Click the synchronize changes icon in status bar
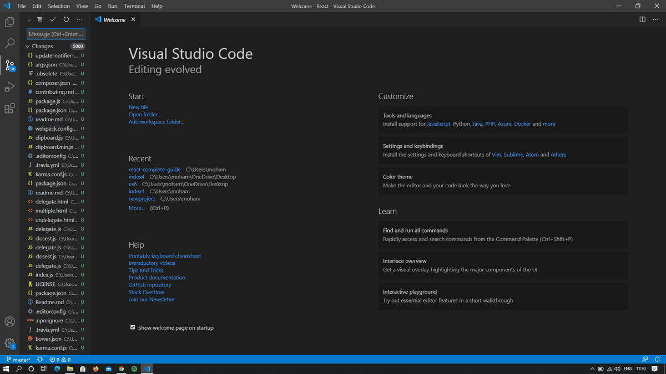This screenshot has width=666, height=374. [x=40, y=360]
